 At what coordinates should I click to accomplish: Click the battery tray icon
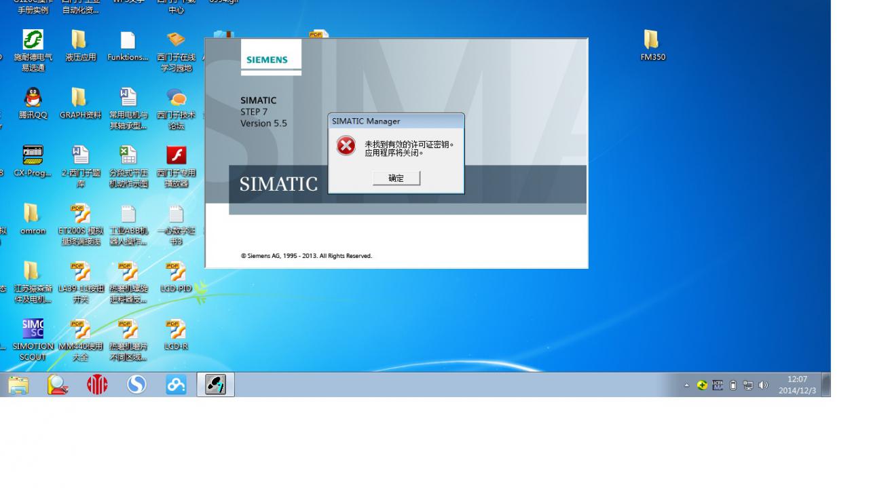point(733,386)
